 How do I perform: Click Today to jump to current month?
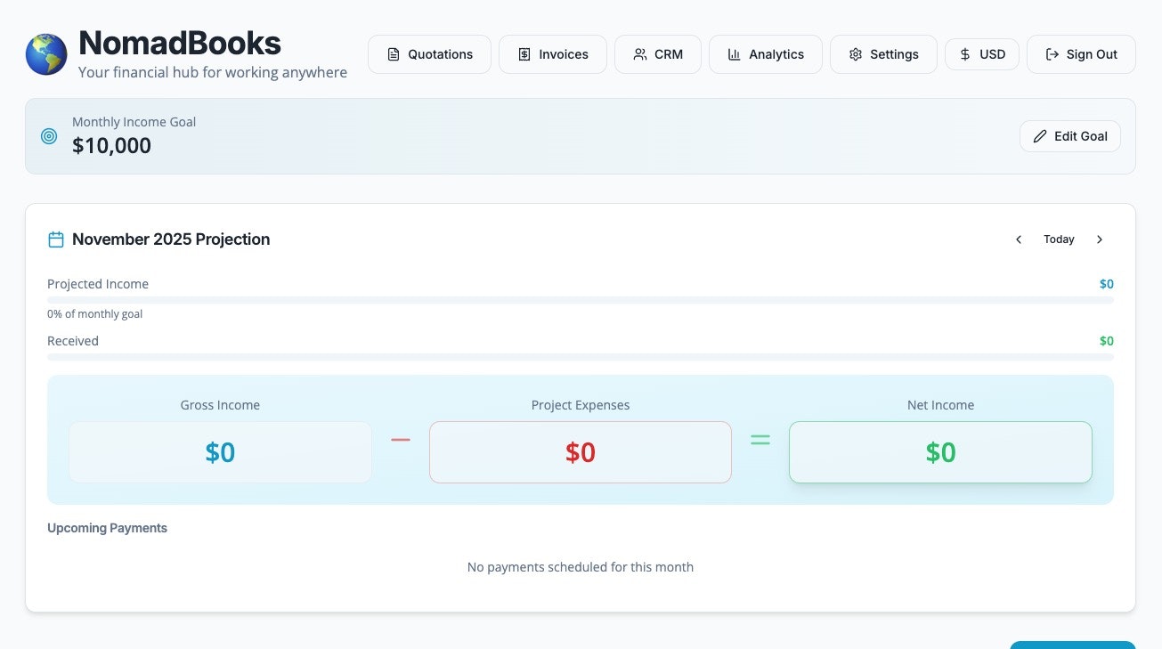click(1059, 239)
